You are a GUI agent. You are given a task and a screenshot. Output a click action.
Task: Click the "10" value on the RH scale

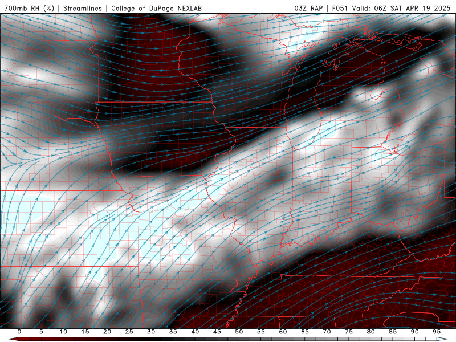click(x=63, y=332)
